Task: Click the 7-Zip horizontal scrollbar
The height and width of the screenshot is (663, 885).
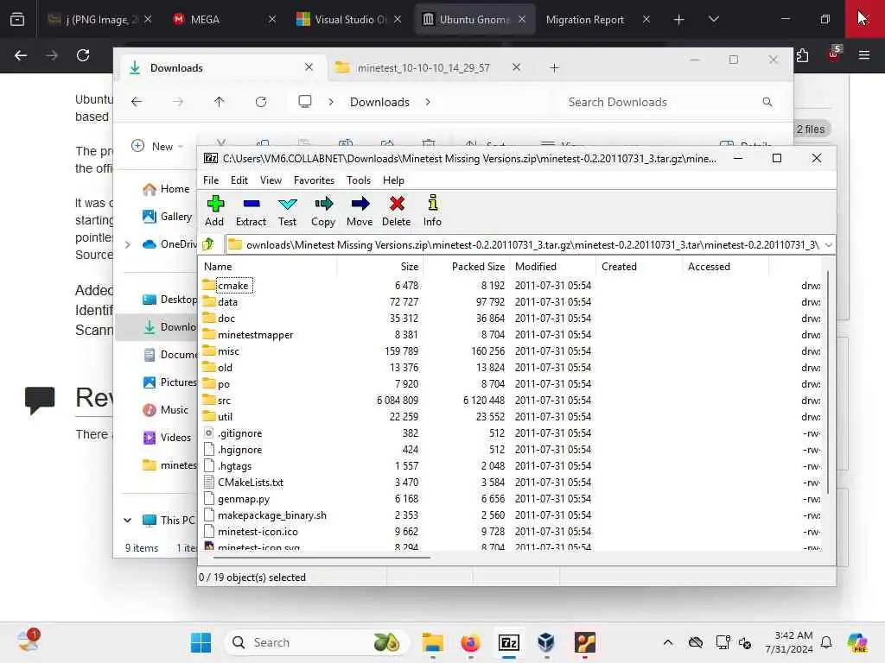Action: [322, 557]
